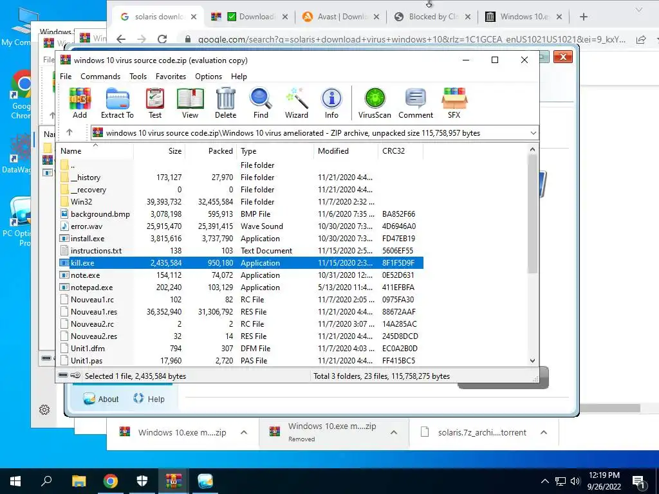
Task: Switch to Blocked by Chrome tab
Action: [x=433, y=17]
